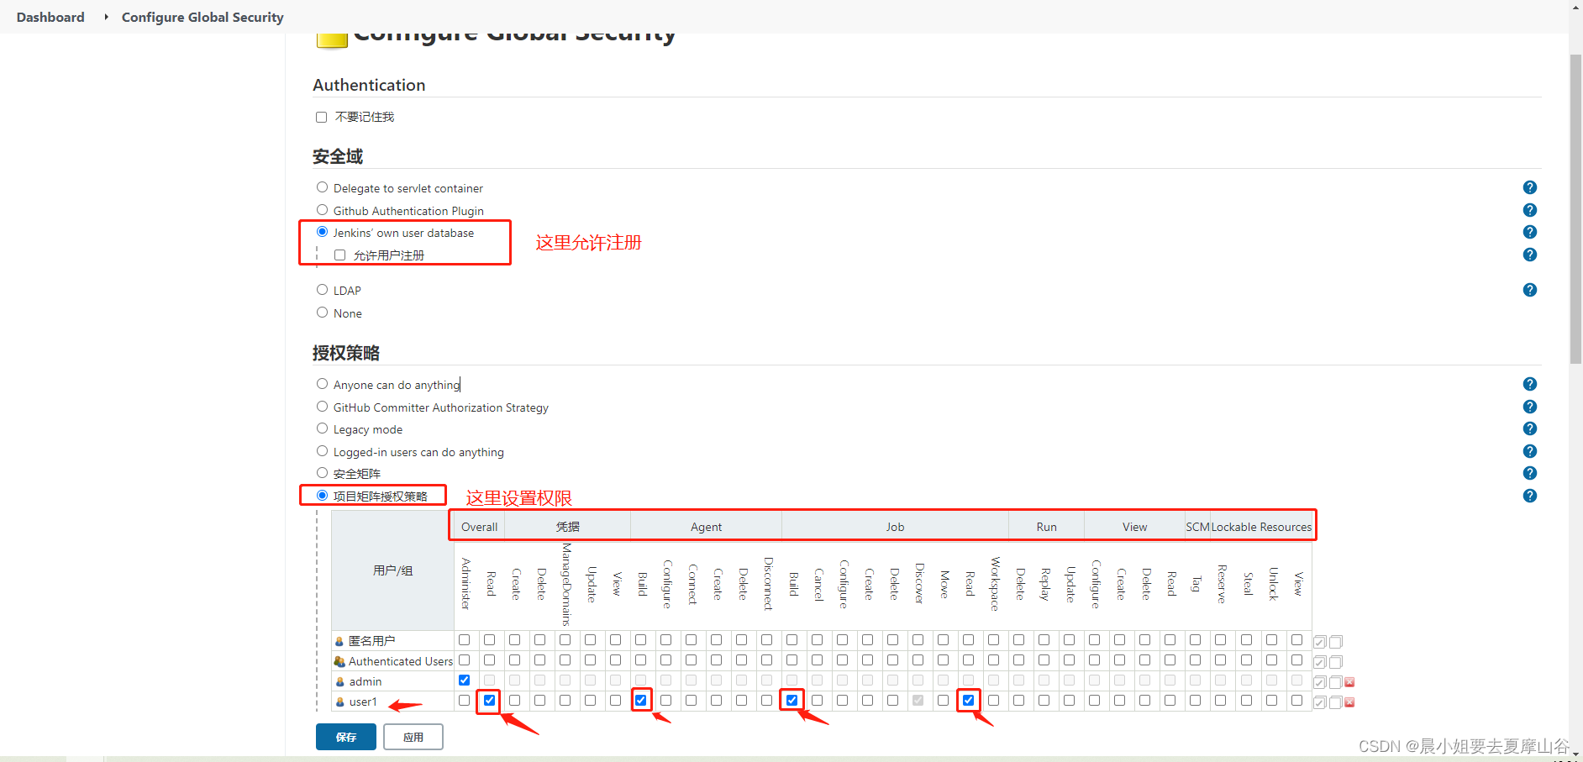Image resolution: width=1583 pixels, height=762 pixels.
Task: Select all permissions for user1 row
Action: click(1320, 702)
